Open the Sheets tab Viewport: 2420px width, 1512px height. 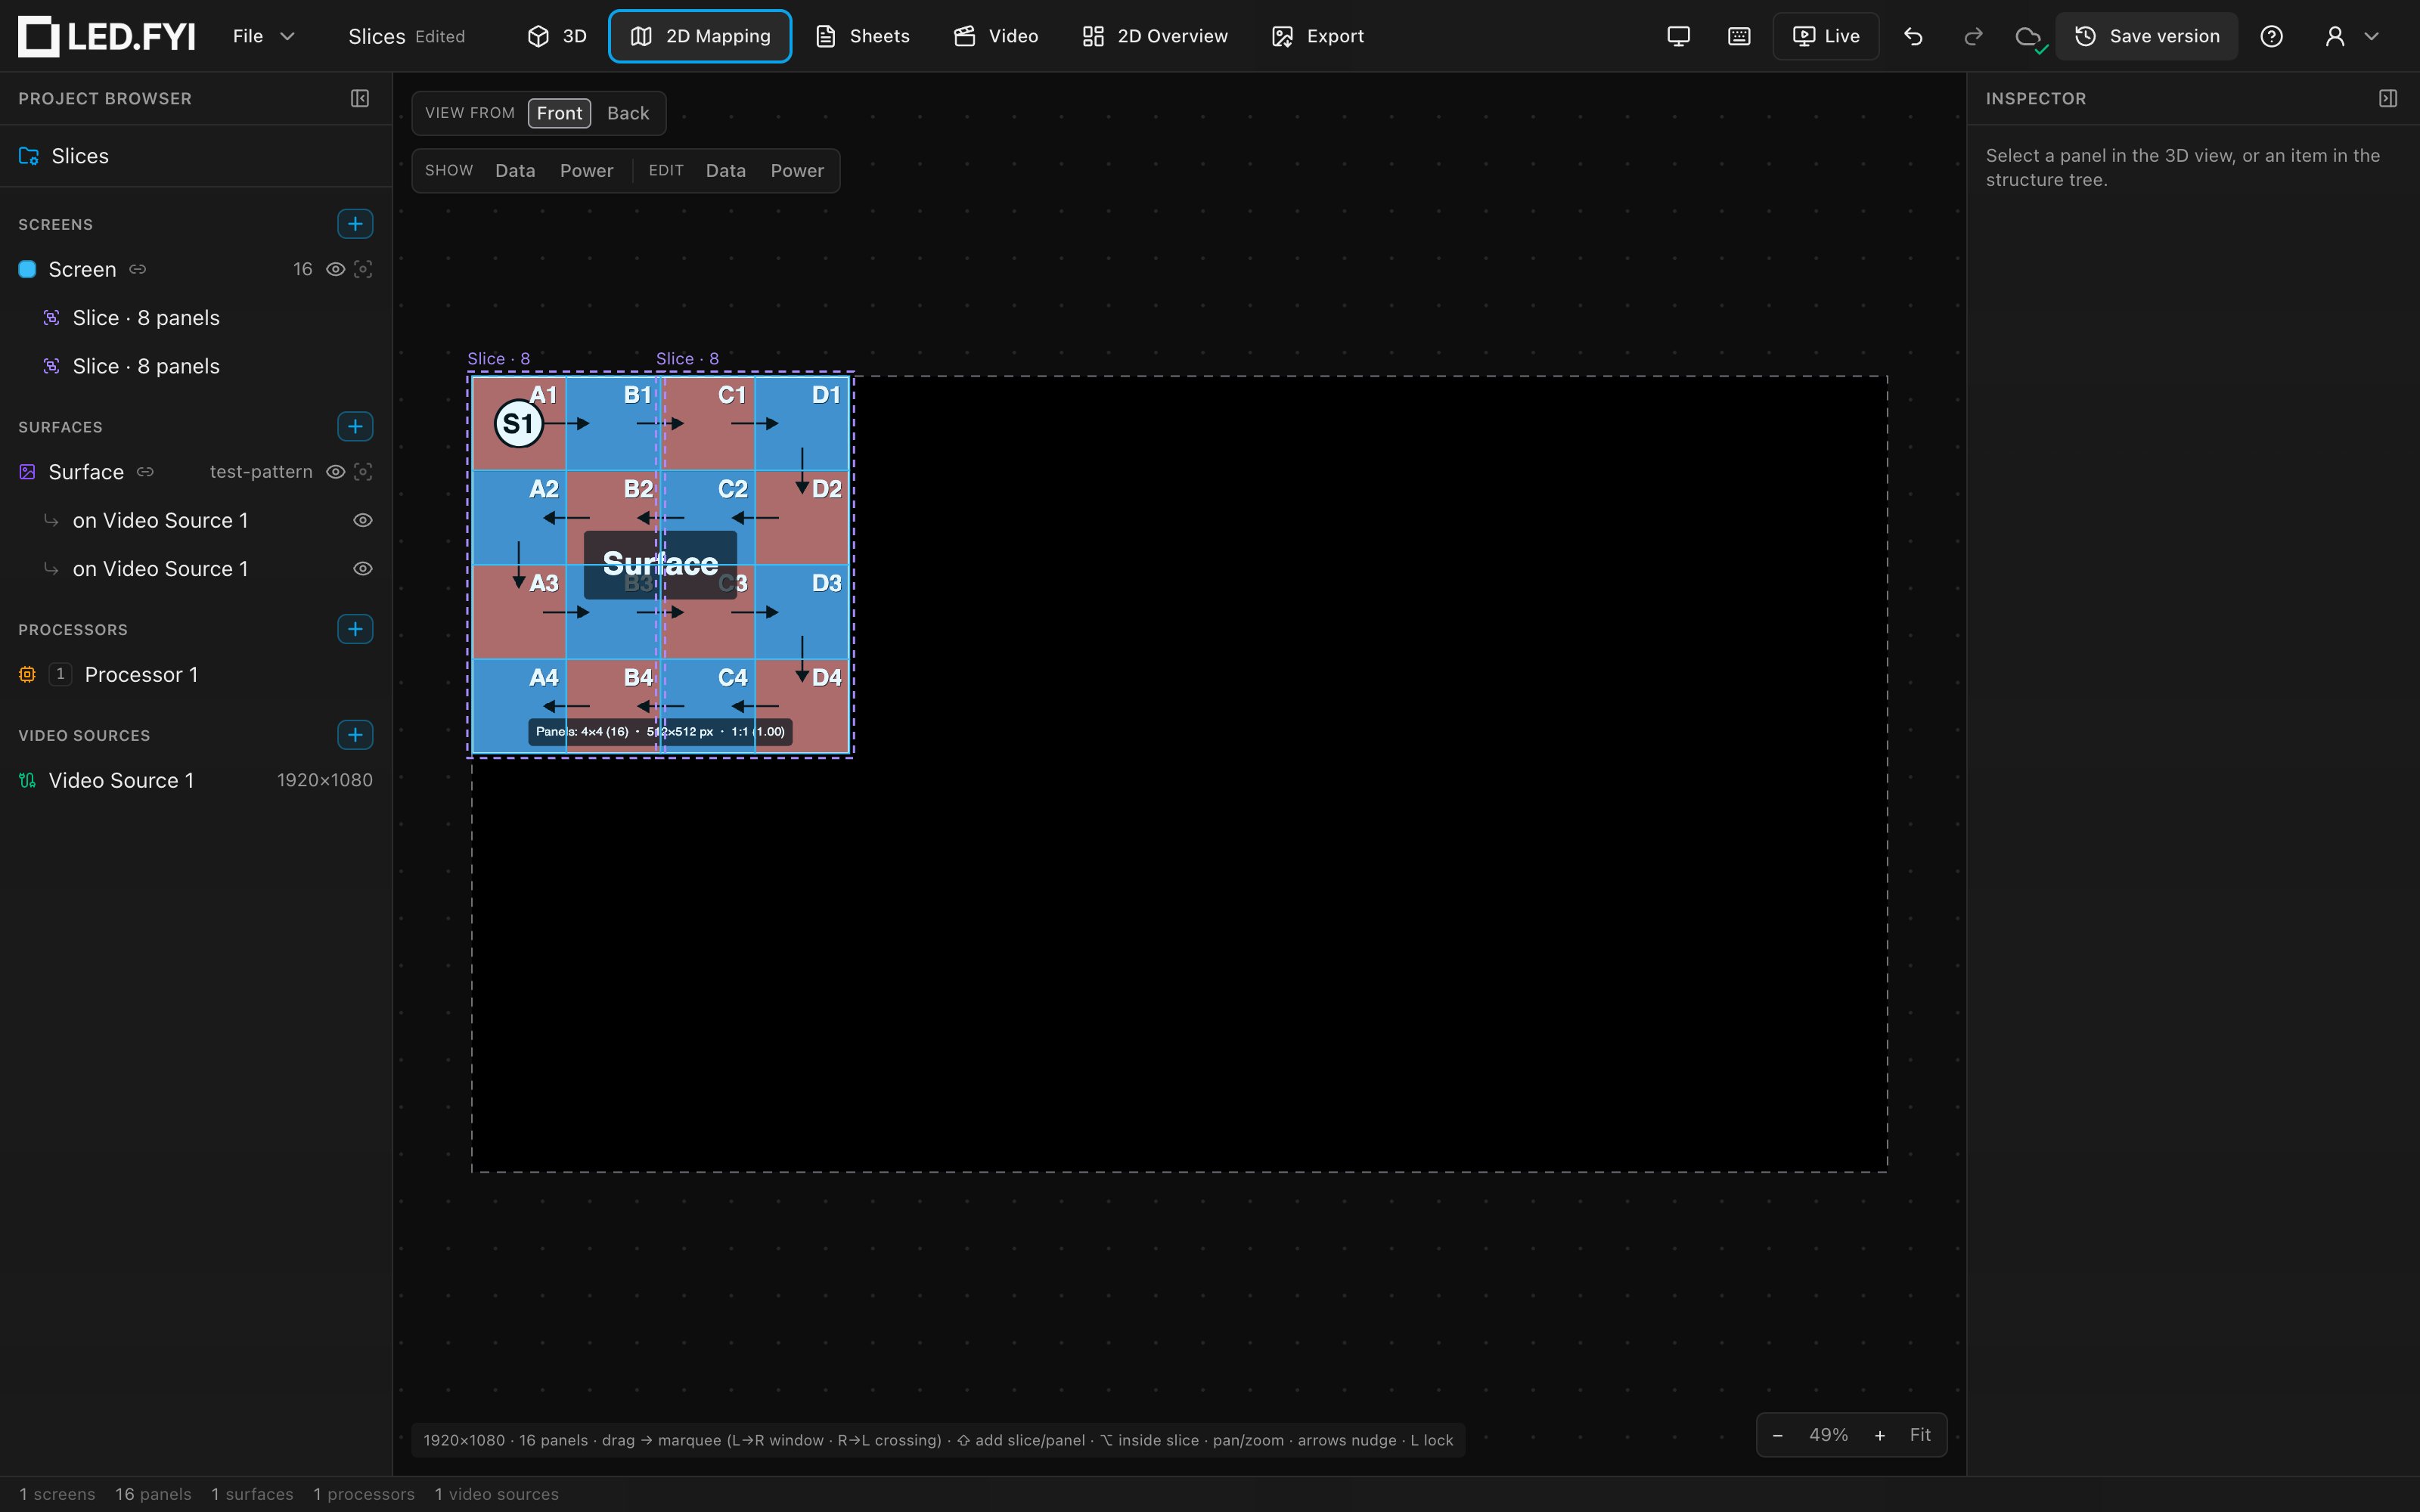[862, 36]
